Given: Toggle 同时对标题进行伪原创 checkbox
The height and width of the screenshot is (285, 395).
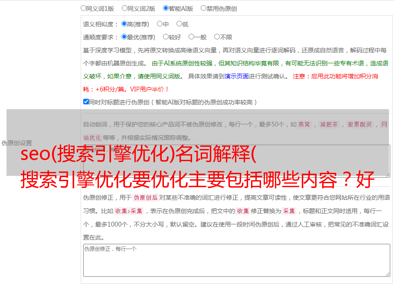Looking at the screenshot, I should coord(86,102).
